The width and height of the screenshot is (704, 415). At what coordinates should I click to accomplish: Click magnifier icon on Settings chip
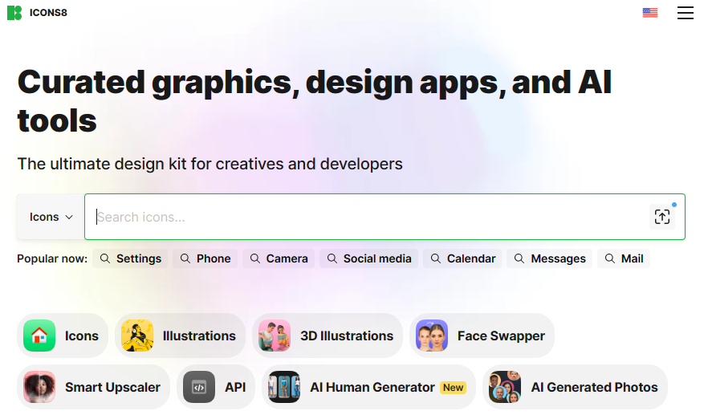coord(104,258)
